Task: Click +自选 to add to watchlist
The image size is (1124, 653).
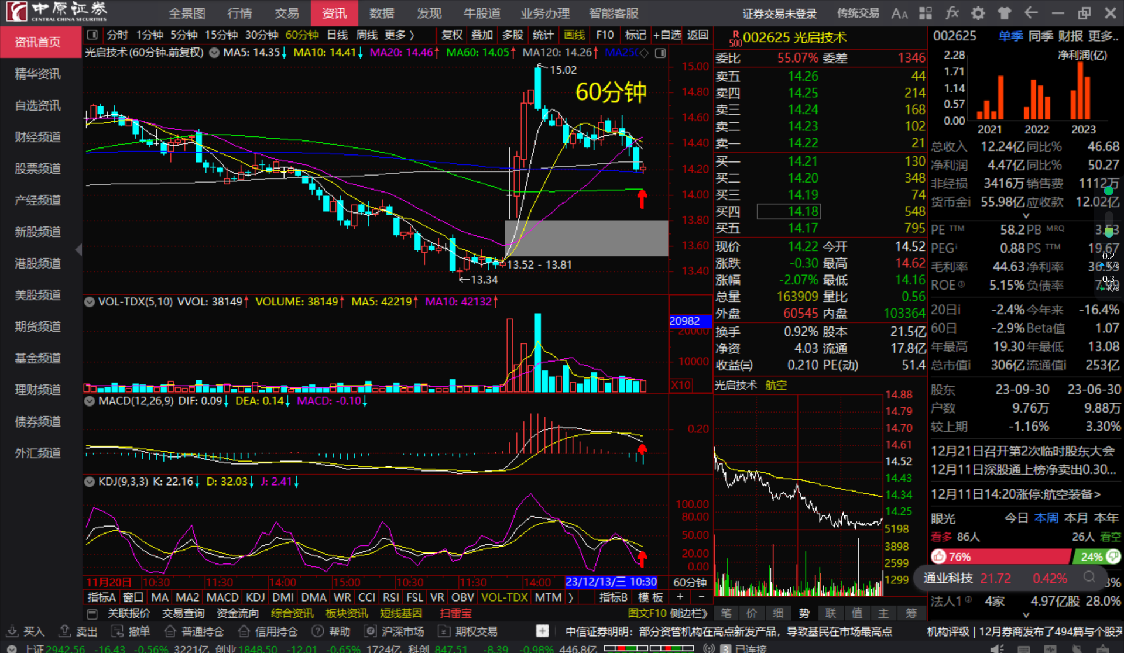Action: tap(667, 35)
